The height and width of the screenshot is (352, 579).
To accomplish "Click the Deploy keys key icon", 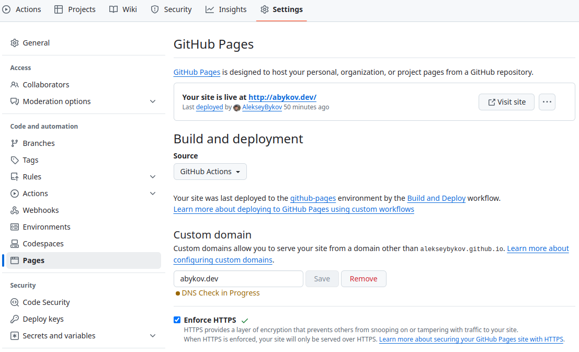I will 15,319.
